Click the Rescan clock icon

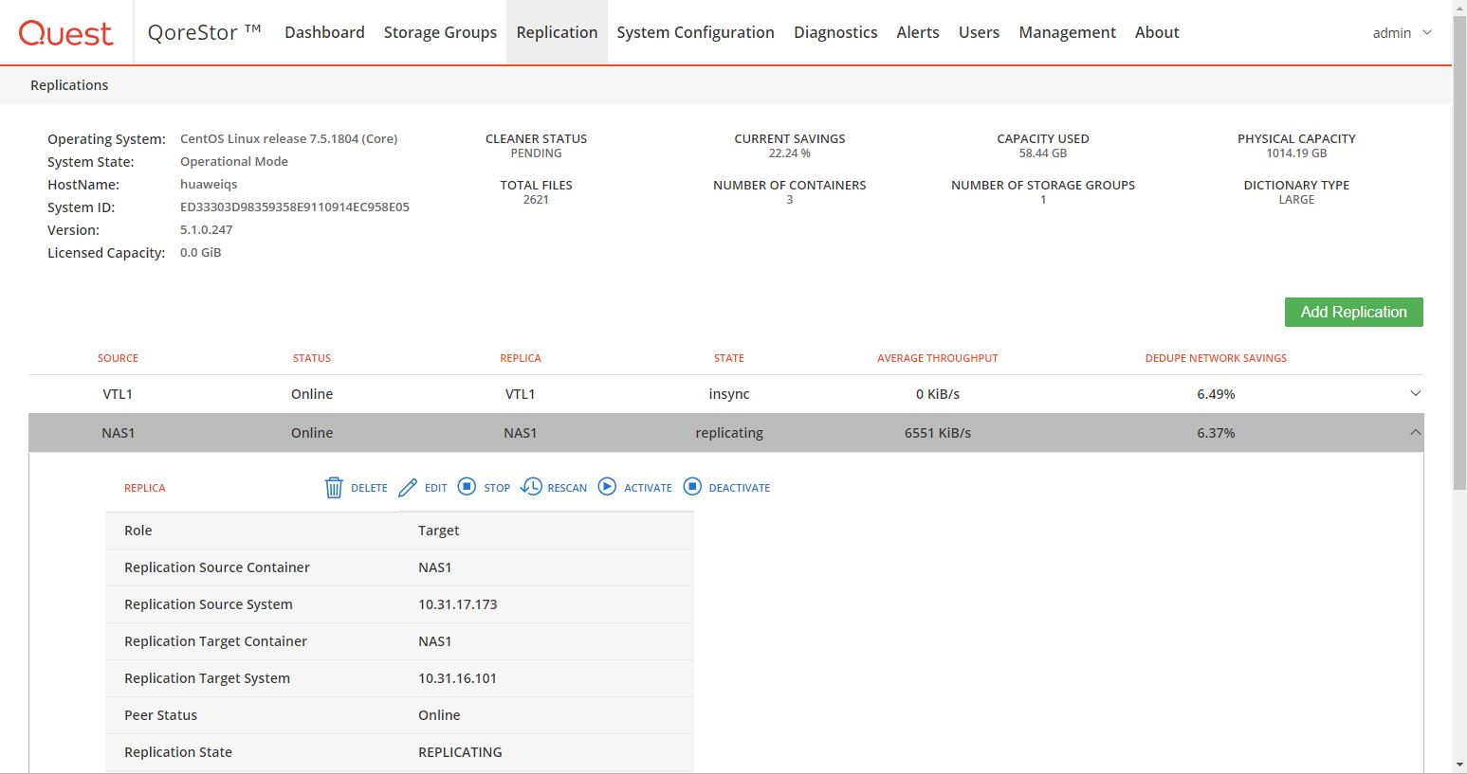click(x=531, y=486)
